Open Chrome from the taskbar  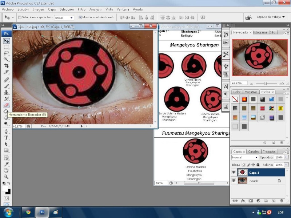point(28,212)
